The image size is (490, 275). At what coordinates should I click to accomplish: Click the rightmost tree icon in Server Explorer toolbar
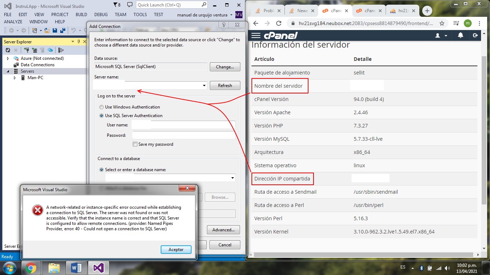(61, 50)
